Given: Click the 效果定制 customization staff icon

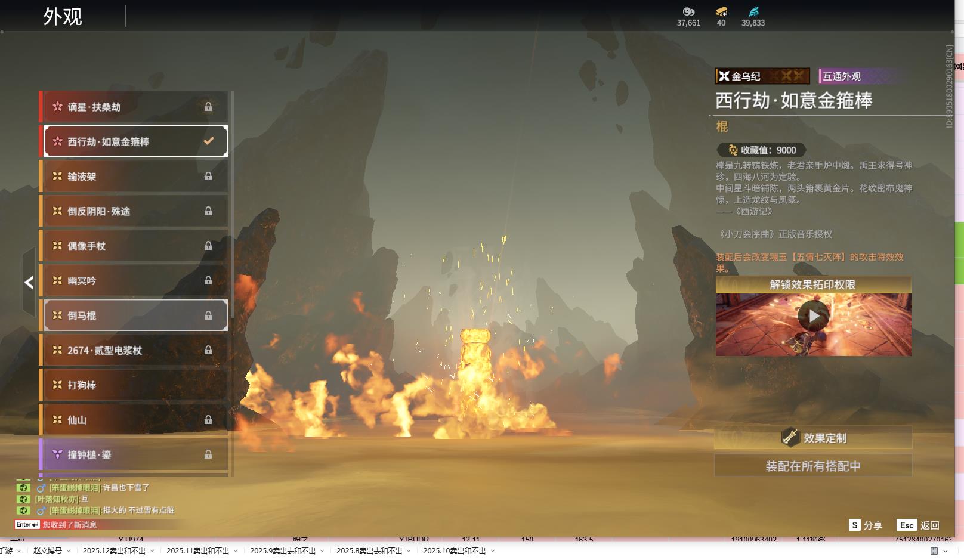Looking at the screenshot, I should click(790, 437).
